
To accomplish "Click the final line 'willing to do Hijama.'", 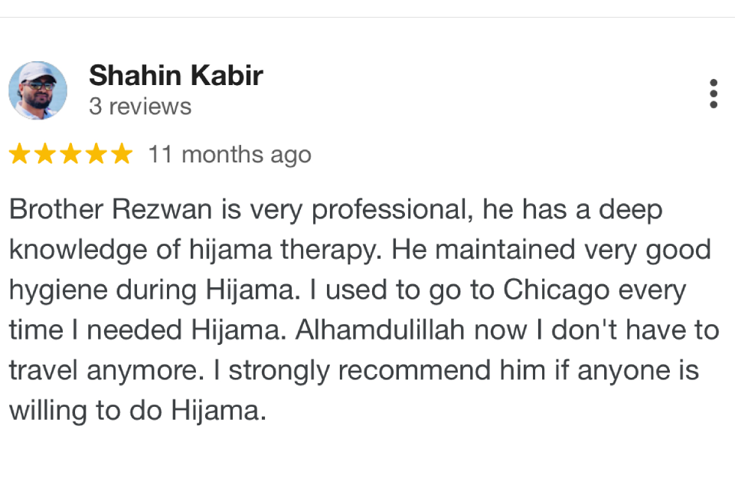I will click(x=138, y=412).
